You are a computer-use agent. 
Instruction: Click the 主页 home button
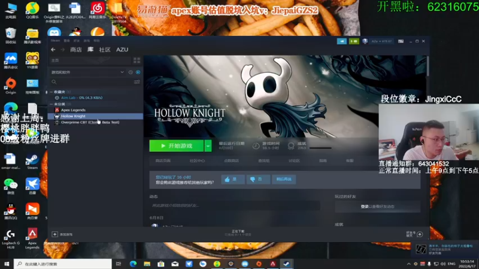click(x=90, y=60)
